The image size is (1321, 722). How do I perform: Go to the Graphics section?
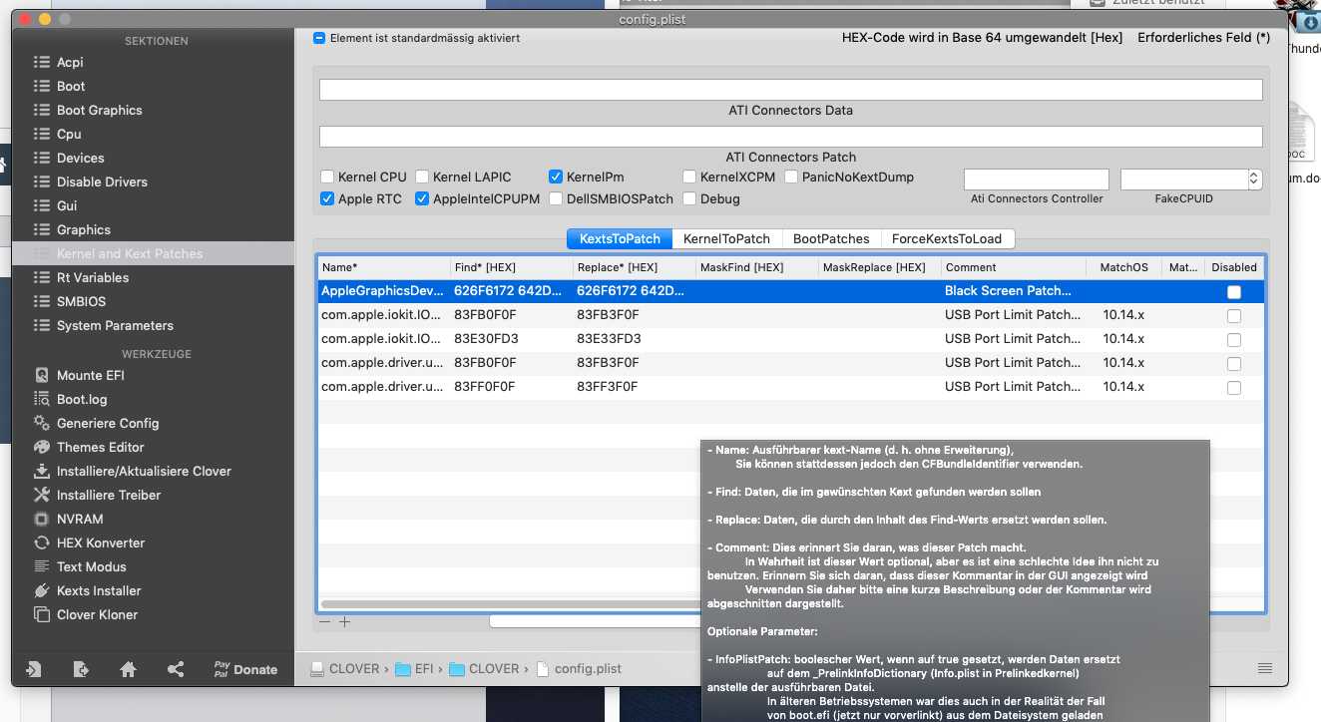coord(83,229)
